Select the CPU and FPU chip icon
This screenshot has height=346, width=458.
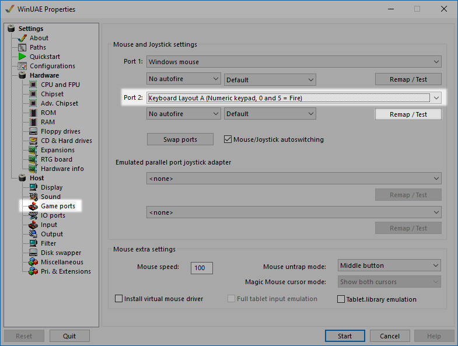(x=33, y=85)
